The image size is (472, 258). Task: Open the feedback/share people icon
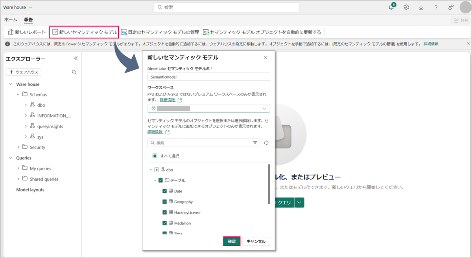[x=451, y=7]
